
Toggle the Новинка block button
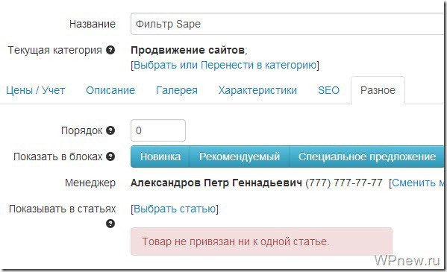160,156
